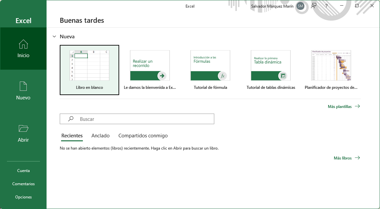Switch to Compartidos conmigo tab
Screen dimensions: 380x209
coord(143,136)
